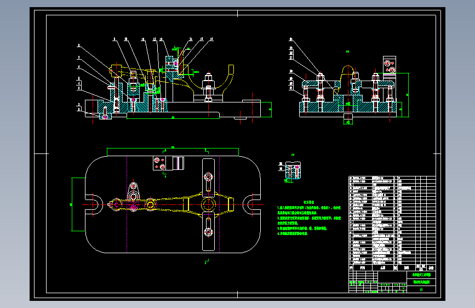The width and height of the screenshot is (475, 308).
Task: Select the lower slotted clamp plate in plan view
Action: [x=208, y=232]
